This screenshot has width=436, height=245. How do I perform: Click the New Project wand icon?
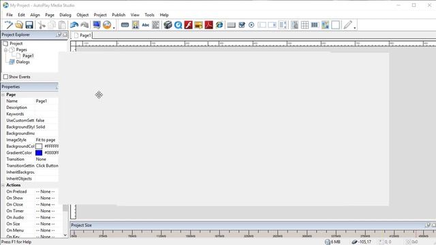coord(8,25)
